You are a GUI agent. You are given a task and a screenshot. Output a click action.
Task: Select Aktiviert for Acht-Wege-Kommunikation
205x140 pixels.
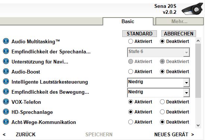pos(130,122)
